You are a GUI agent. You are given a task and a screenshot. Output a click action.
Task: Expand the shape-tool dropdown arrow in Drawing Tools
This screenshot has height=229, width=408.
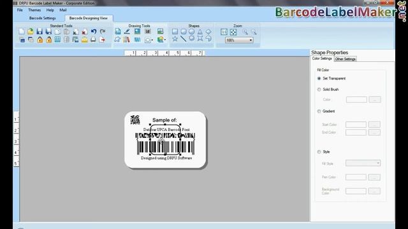[x=152, y=40]
